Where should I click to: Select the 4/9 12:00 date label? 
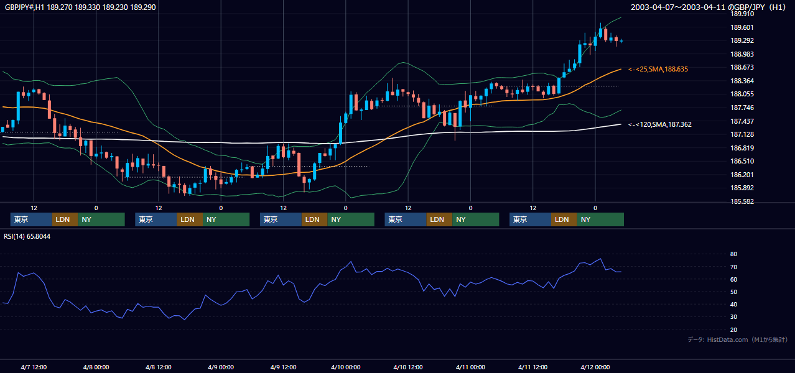click(x=284, y=367)
